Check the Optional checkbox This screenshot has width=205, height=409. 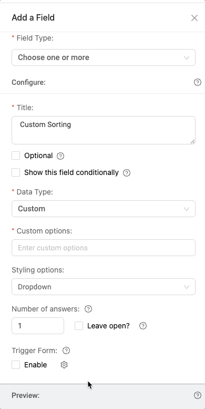pos(16,155)
